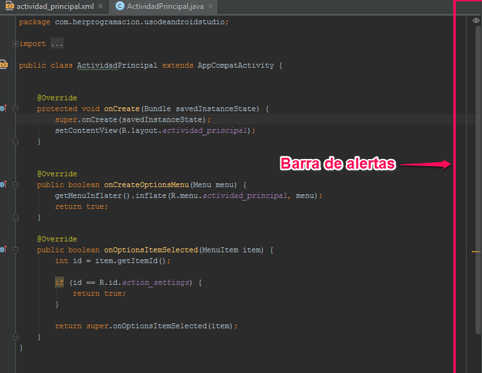Toggle the inspection eye icon in the alerts bar
482x373 pixels.
coord(476,20)
